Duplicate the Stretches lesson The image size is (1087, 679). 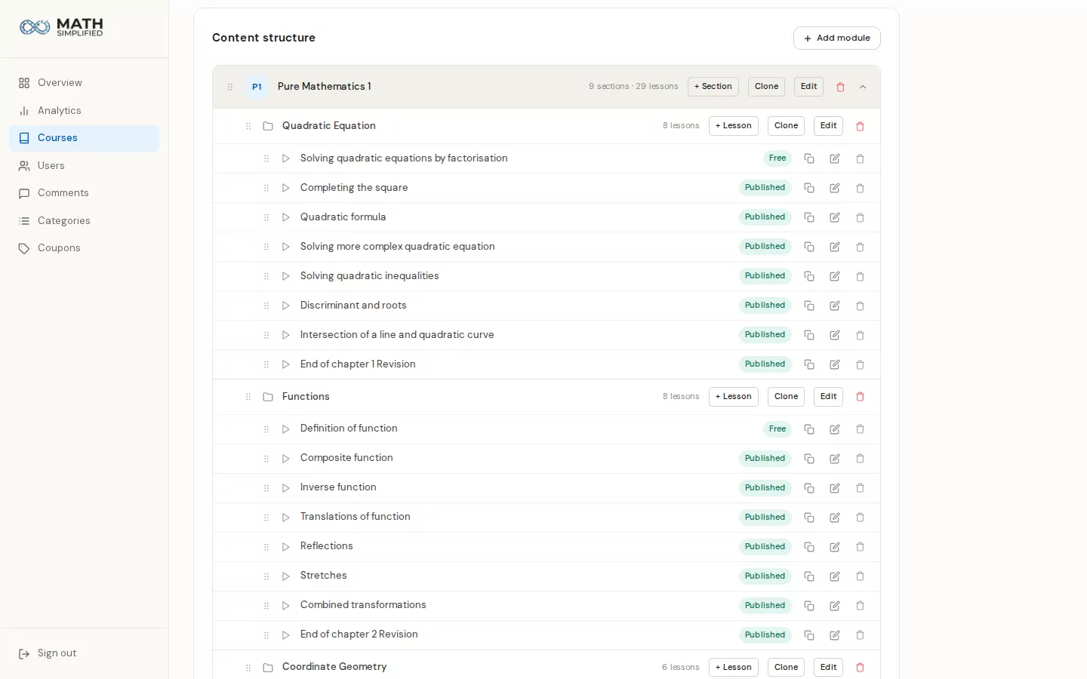tap(809, 576)
